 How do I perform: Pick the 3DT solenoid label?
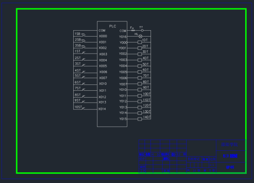pyautogui.click(x=146, y=52)
